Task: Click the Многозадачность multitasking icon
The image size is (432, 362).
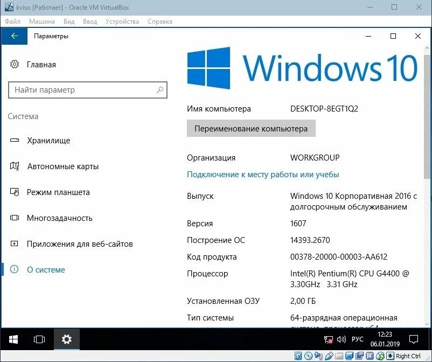Action: pyautogui.click(x=15, y=218)
